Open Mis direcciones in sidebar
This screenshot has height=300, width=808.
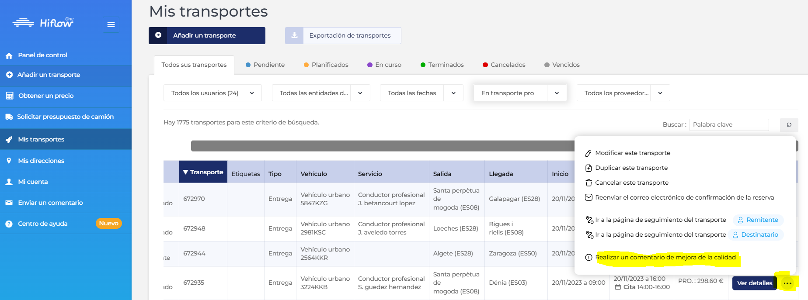click(x=66, y=161)
